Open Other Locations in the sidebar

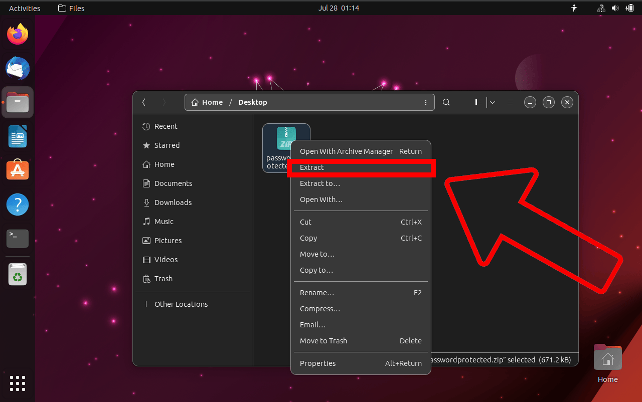181,304
